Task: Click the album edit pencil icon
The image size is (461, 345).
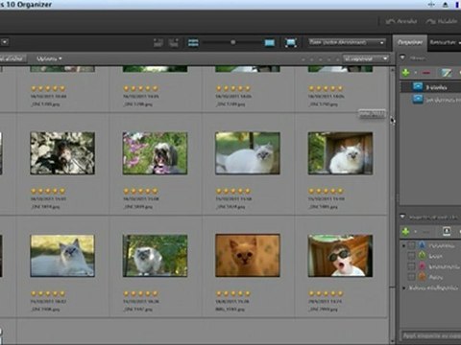Action: click(447, 73)
